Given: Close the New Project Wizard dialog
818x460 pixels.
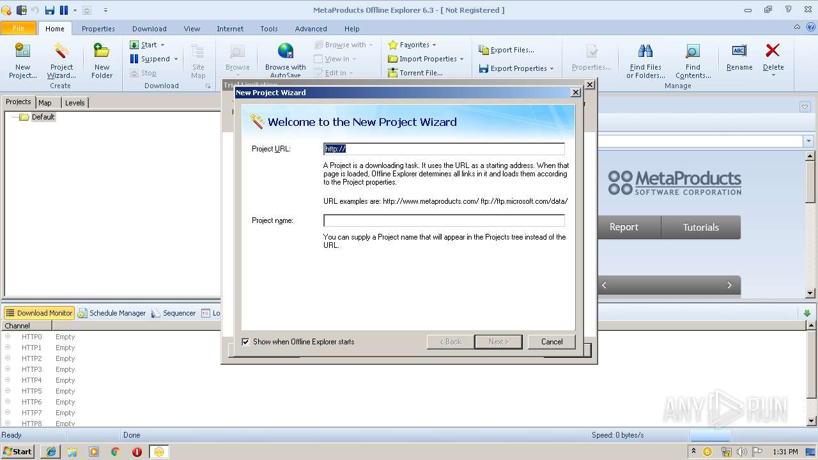Looking at the screenshot, I should point(575,92).
